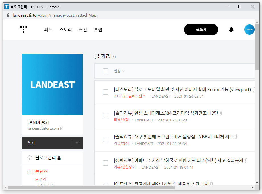
Task: Check the box for the 한샘 식기건조대 post
Action: click(106, 115)
